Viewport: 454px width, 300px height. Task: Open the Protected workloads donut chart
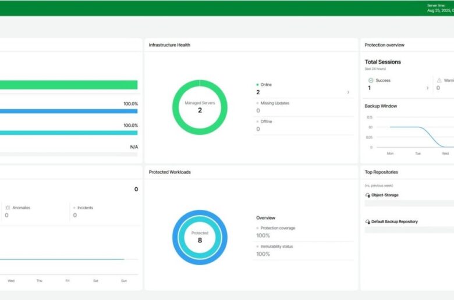[x=200, y=237]
